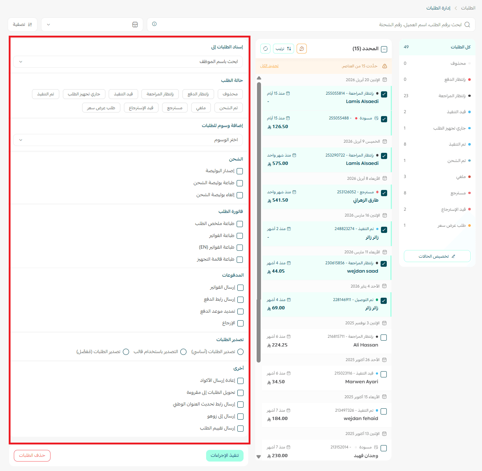Image resolution: width=482 pixels, height=471 pixels.
Task: Click calendar icon beside الأحد 4 يناير 2026
Action: click(x=384, y=286)
